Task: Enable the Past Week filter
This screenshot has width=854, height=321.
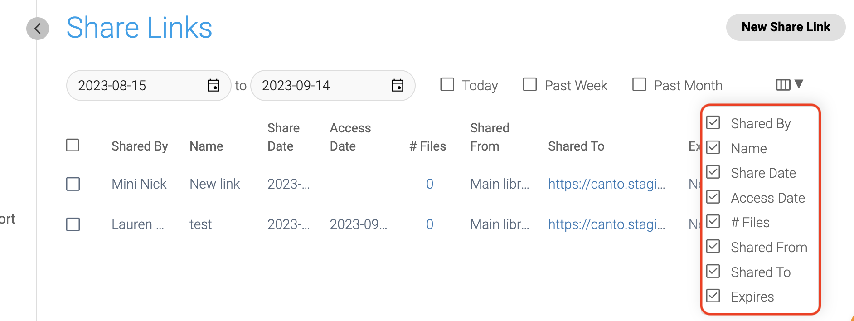Action: click(x=529, y=84)
